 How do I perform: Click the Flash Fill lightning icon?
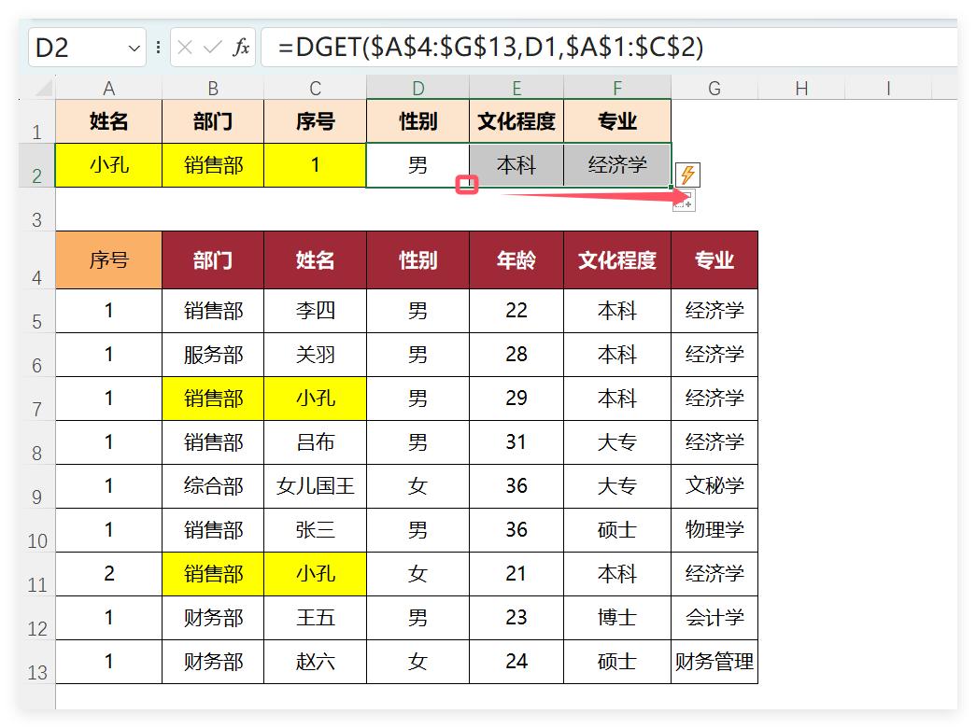(x=687, y=175)
